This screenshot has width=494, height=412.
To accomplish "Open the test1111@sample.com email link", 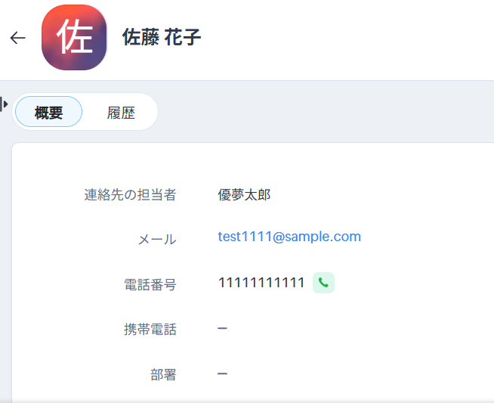I will pyautogui.click(x=289, y=237).
